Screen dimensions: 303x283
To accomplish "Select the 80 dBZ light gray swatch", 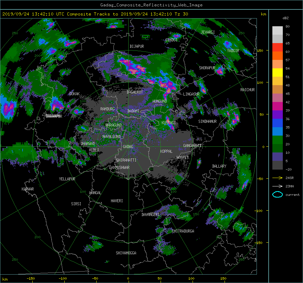I will [277, 30].
